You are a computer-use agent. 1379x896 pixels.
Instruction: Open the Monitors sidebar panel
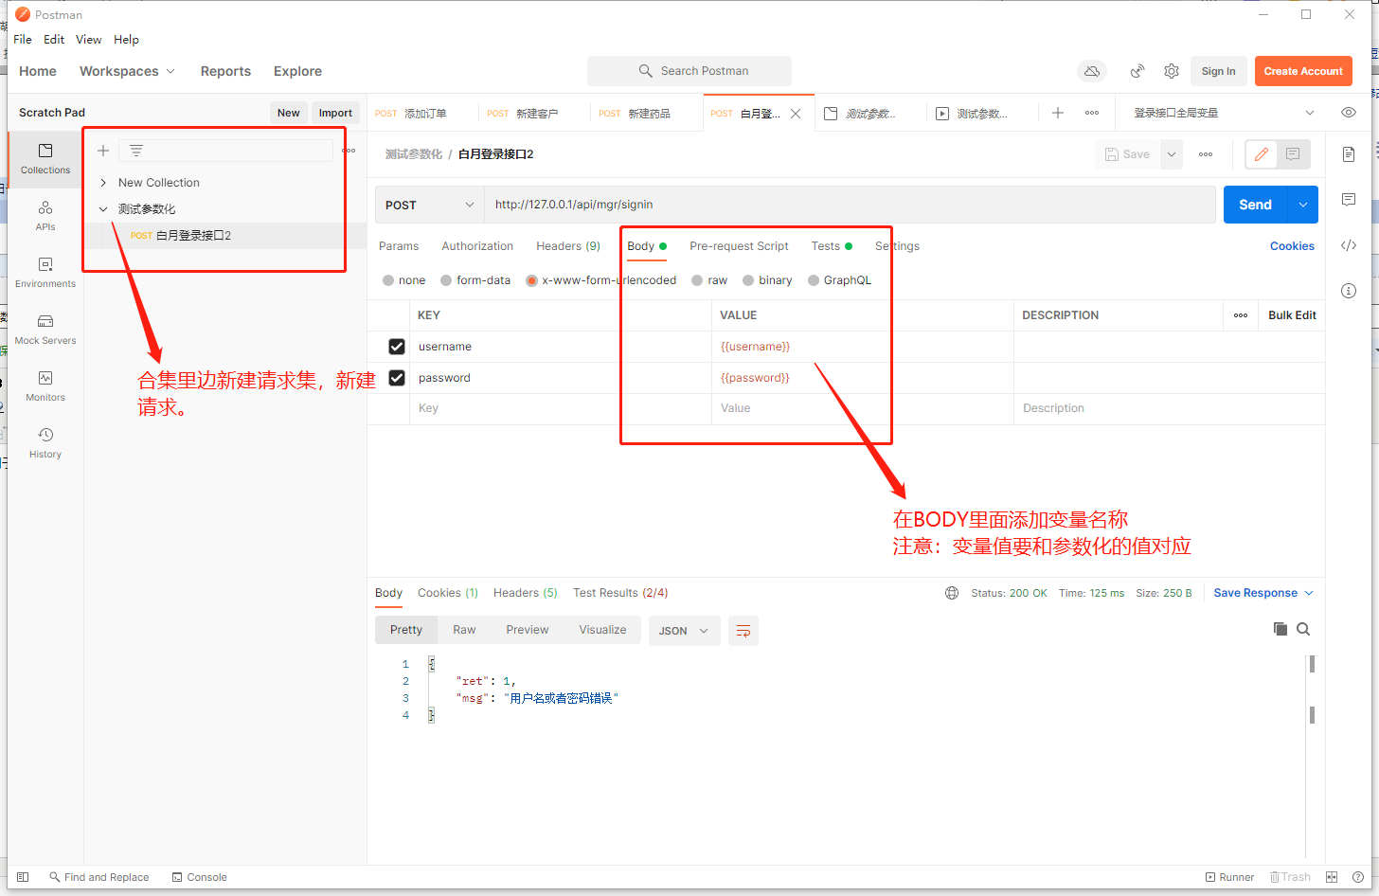coord(45,385)
